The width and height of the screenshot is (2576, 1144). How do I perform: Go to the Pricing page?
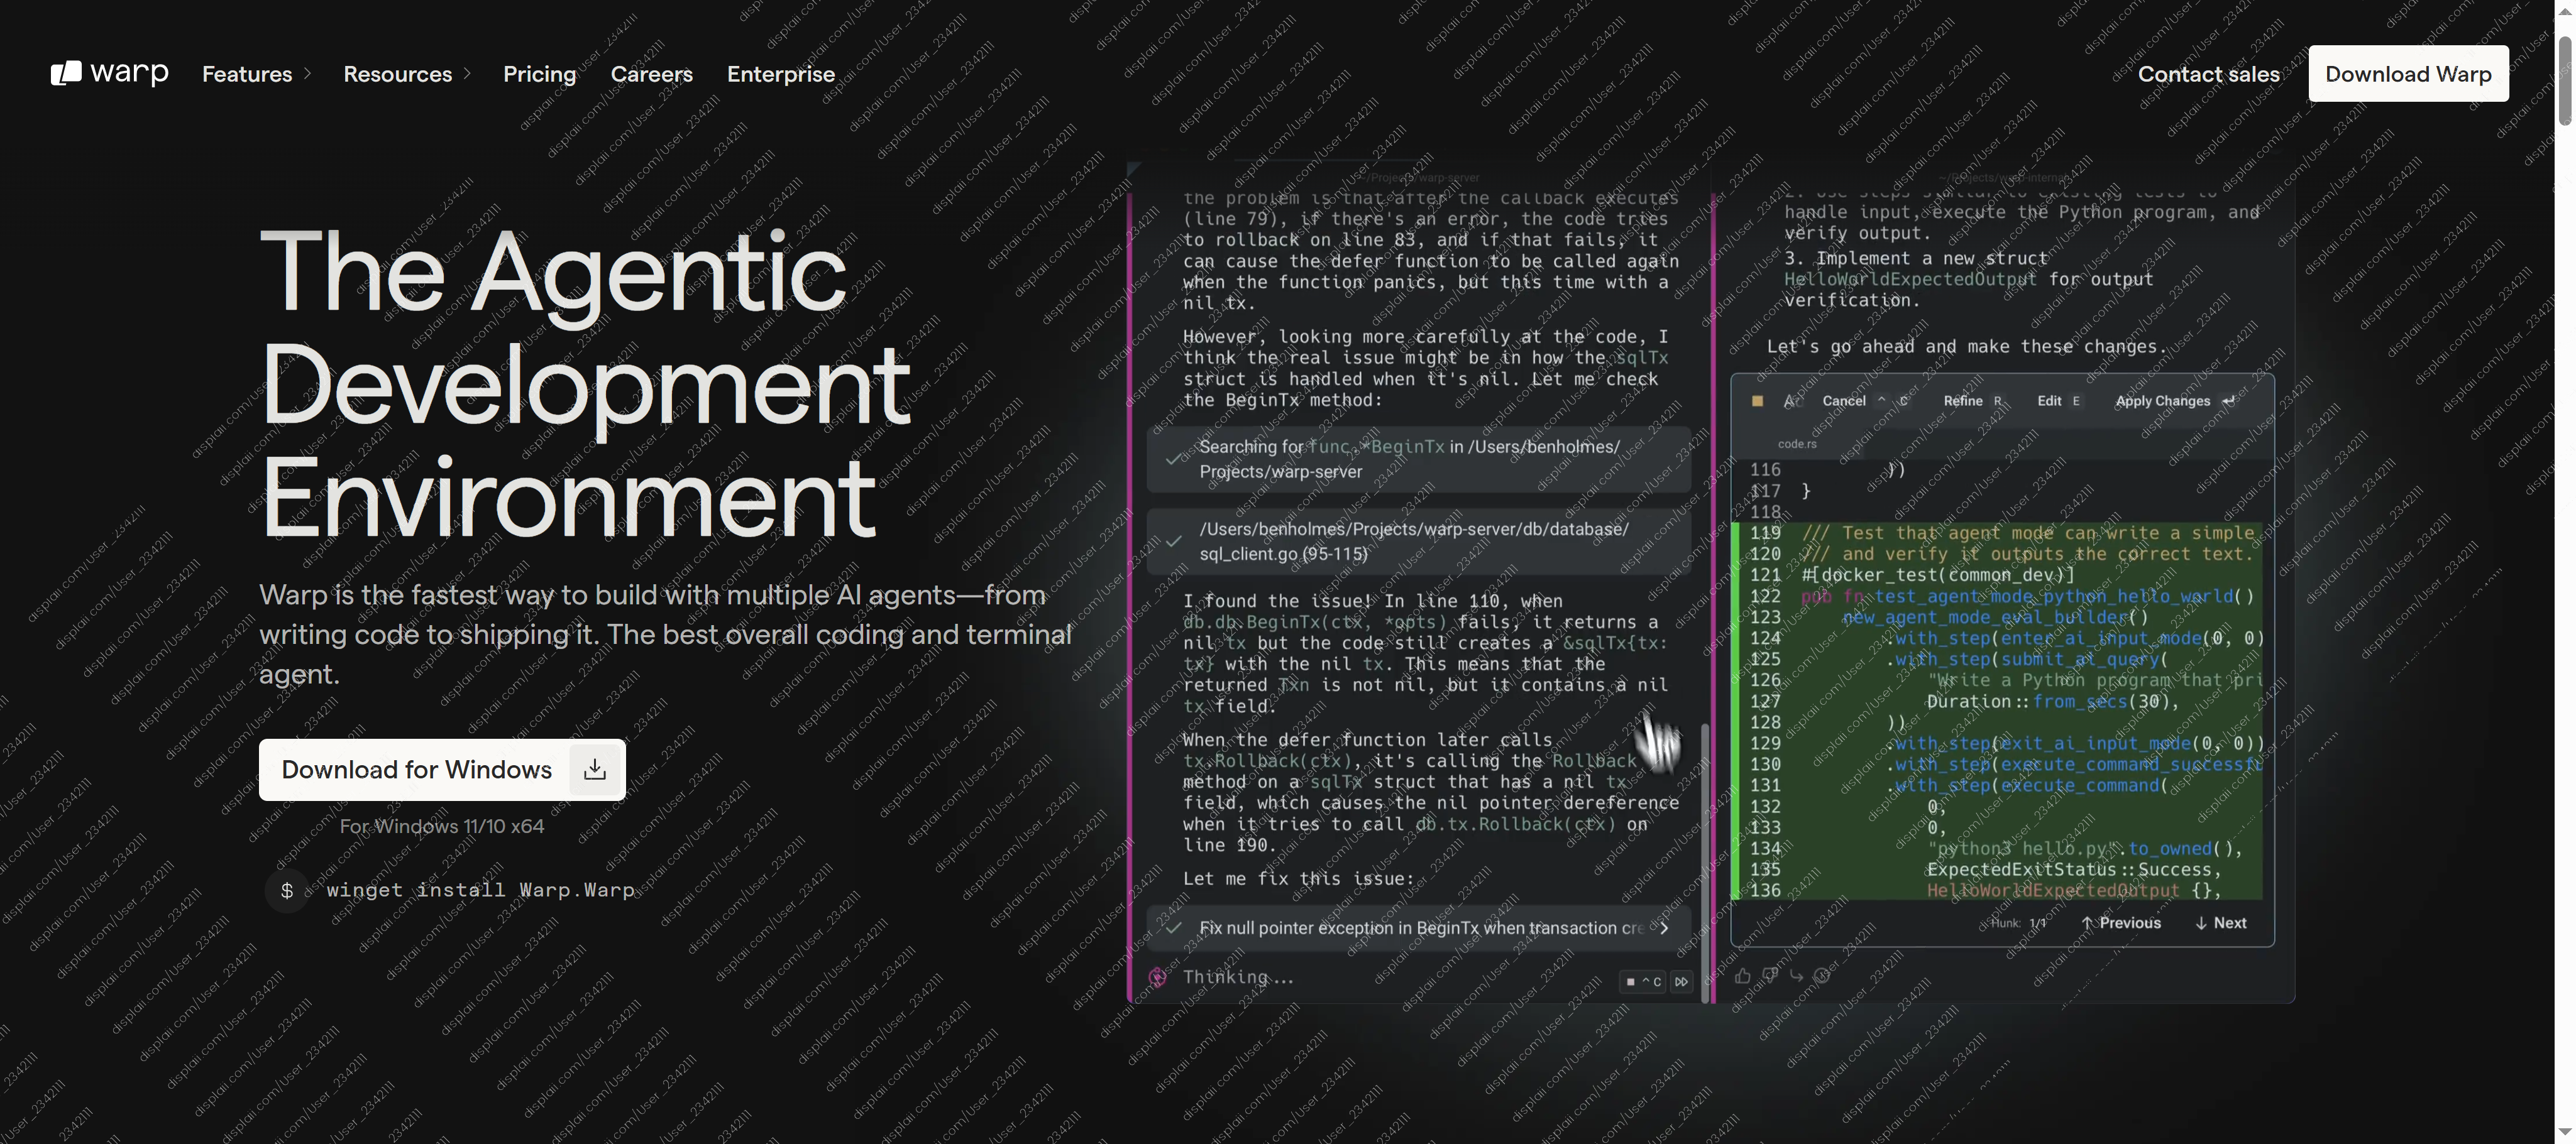(539, 74)
